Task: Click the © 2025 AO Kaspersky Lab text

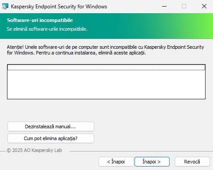Action: (x=34, y=150)
